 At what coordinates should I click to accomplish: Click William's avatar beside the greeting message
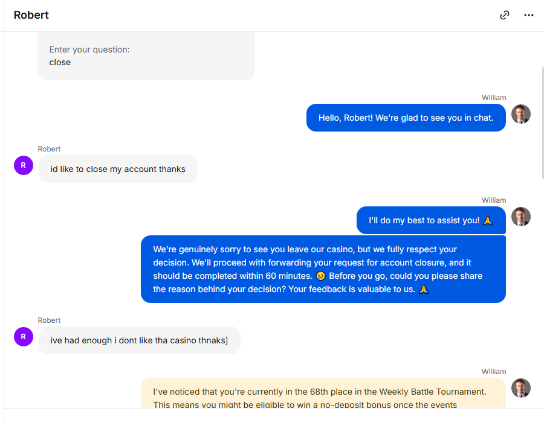521,114
